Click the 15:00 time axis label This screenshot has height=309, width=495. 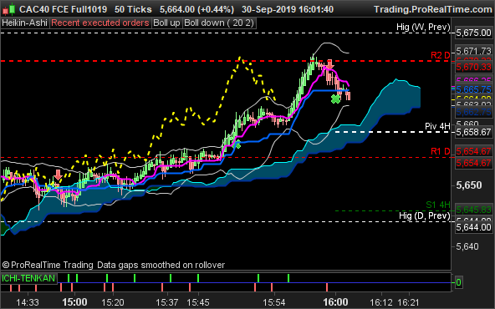(x=74, y=302)
